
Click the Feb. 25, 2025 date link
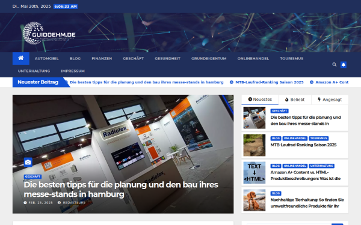click(40, 203)
